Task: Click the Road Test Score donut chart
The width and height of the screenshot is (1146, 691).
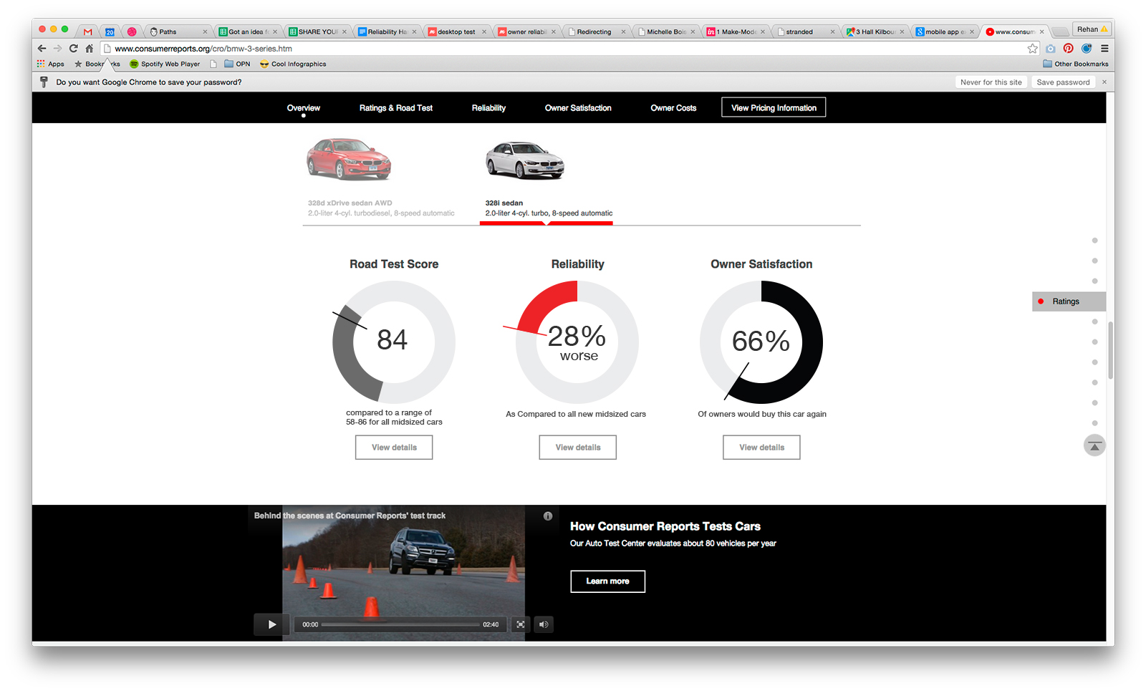Action: click(x=394, y=342)
